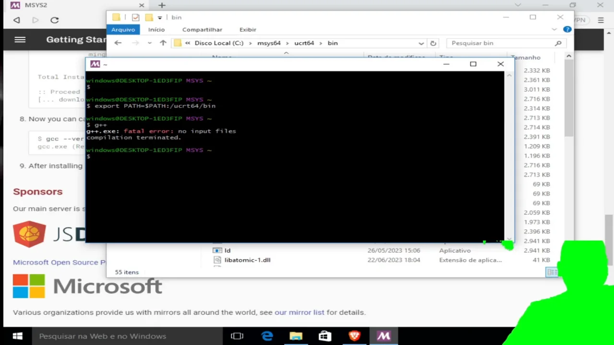Open the Arquivo ribbon tab
Image resolution: width=614 pixels, height=345 pixels.
[x=123, y=29]
